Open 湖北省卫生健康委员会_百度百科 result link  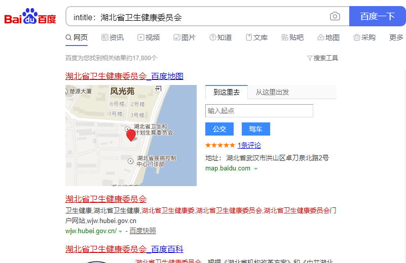tap(124, 249)
